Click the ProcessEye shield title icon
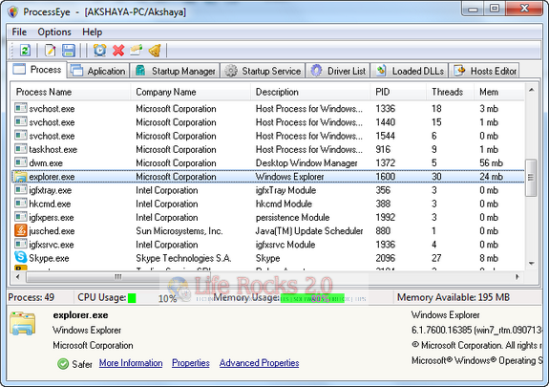Screen dimensions: 549x387 (x=13, y=11)
